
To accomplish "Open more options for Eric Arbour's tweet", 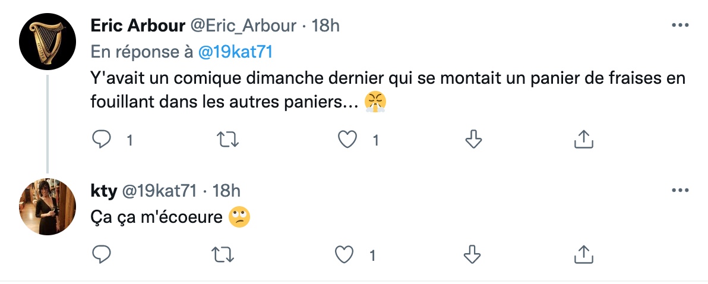I will point(680,26).
